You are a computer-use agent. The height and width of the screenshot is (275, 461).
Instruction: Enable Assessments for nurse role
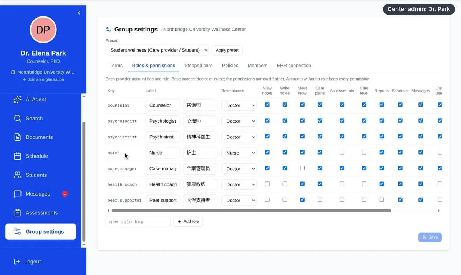click(342, 152)
